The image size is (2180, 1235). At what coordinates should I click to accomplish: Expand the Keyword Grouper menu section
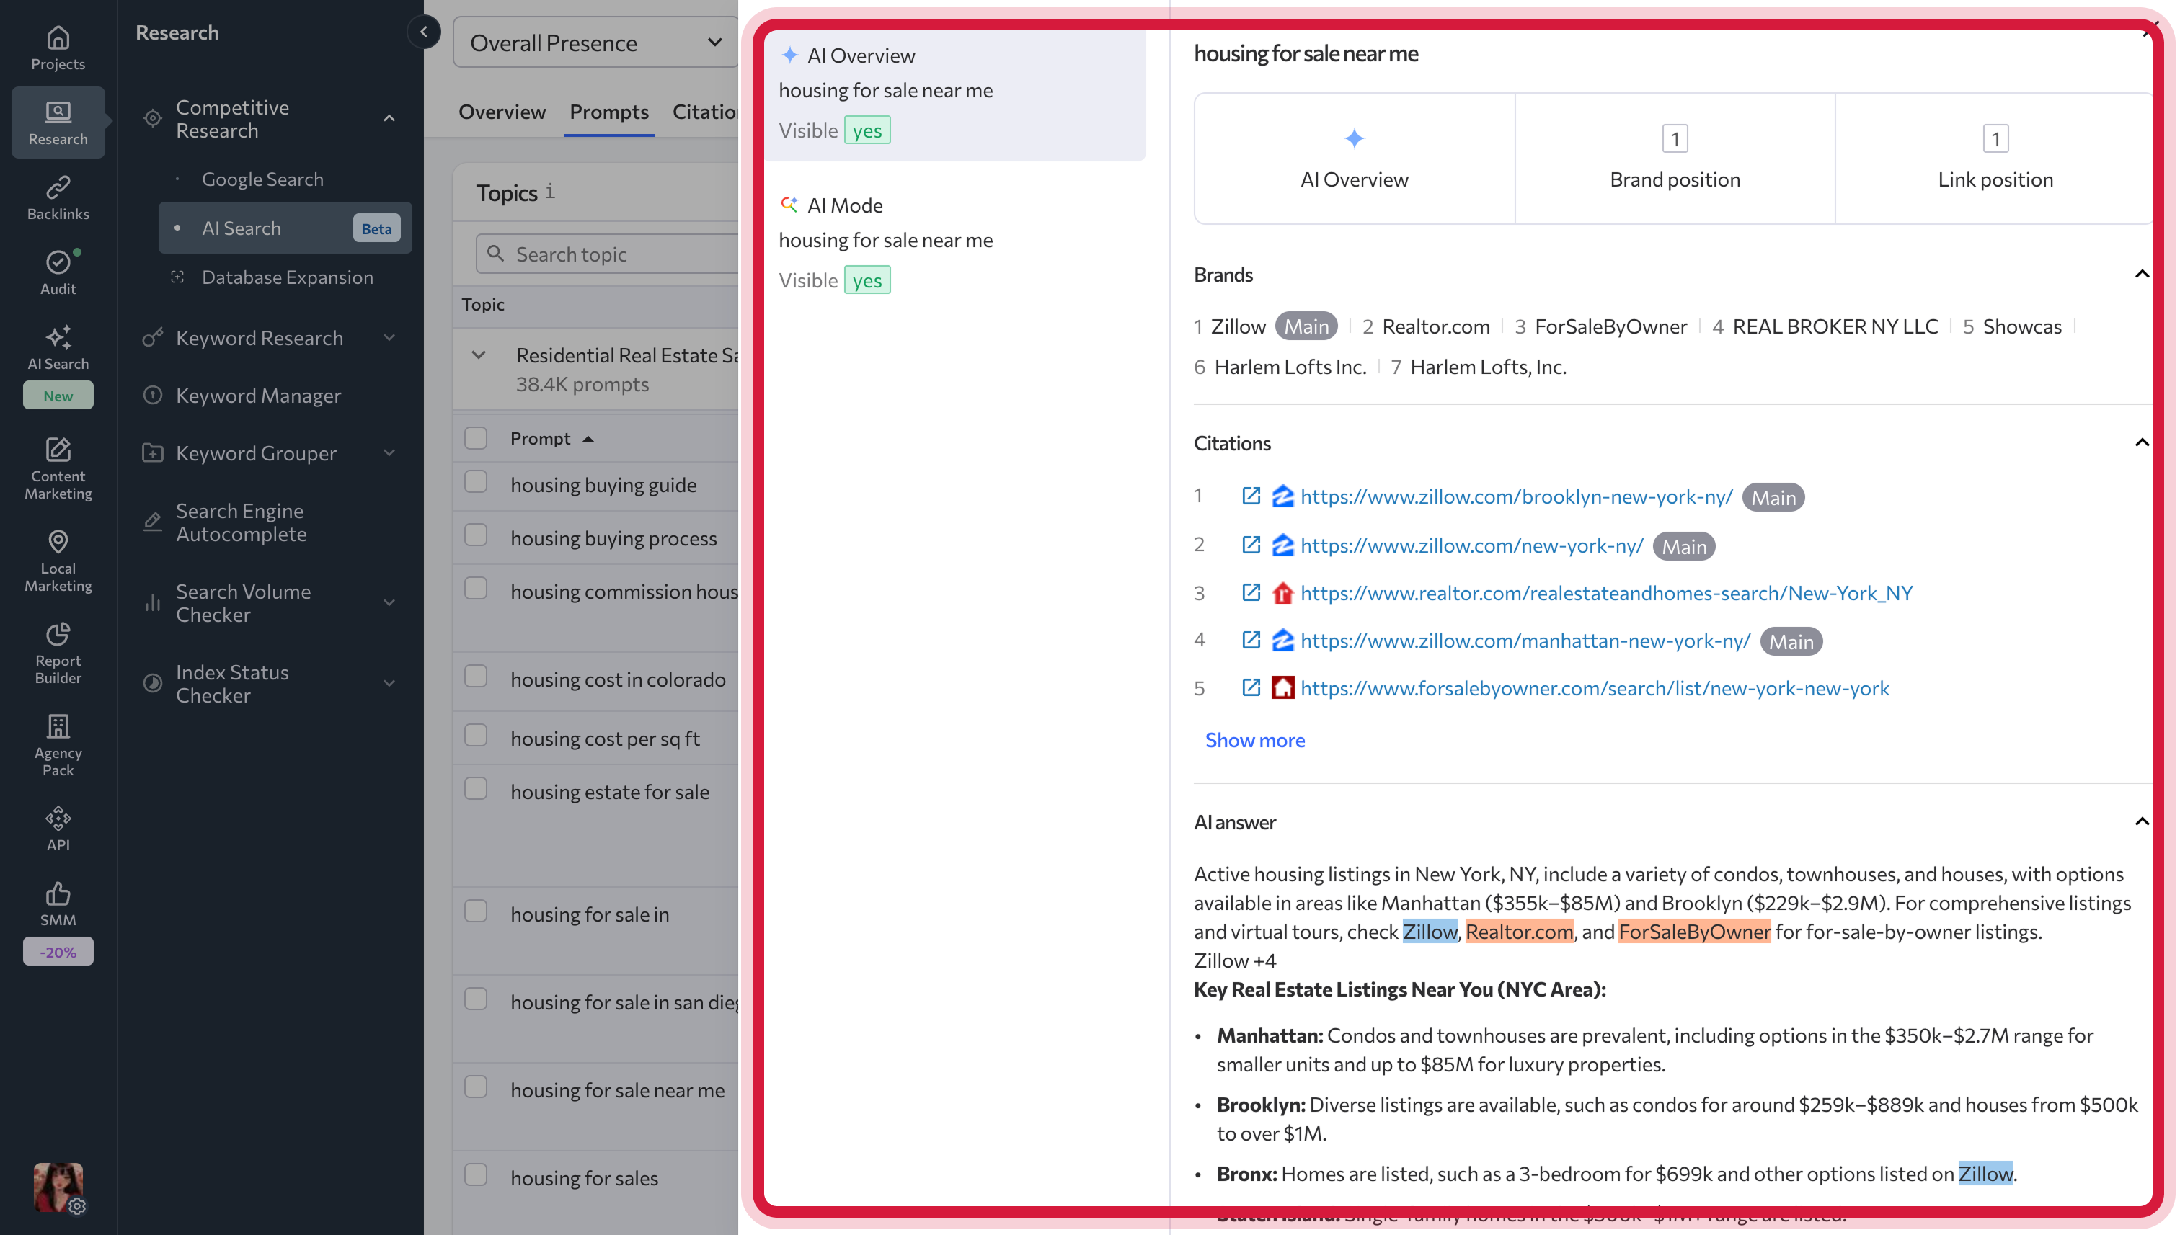click(x=389, y=453)
